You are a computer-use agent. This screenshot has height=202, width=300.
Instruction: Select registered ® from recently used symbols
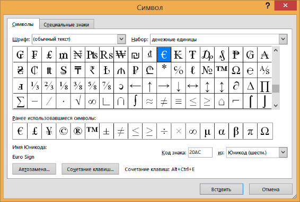pyautogui.click(x=78, y=131)
